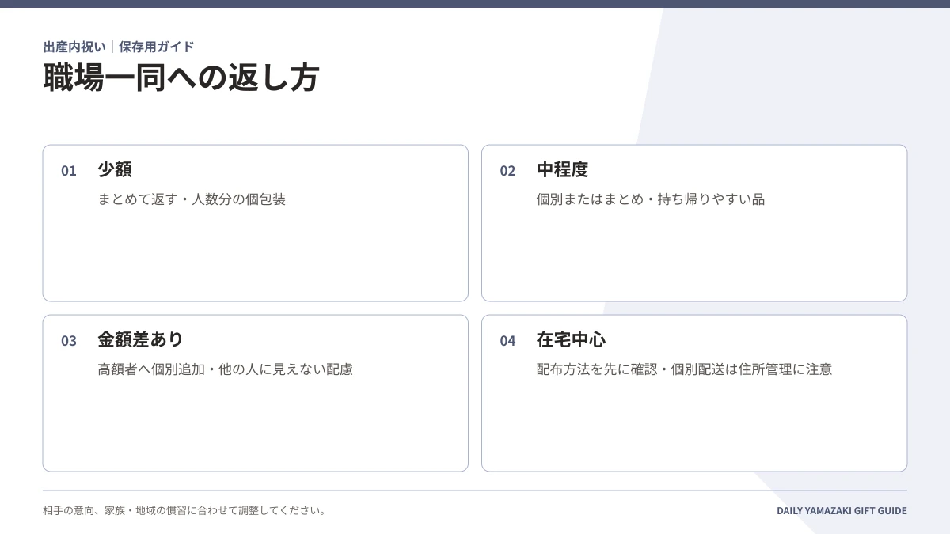
Task: Select the card number 02
Action: pyautogui.click(x=507, y=171)
